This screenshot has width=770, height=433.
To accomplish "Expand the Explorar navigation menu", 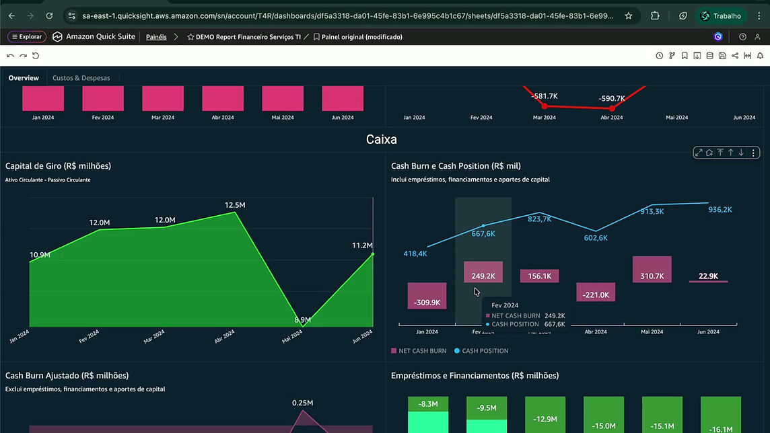I will click(x=27, y=37).
